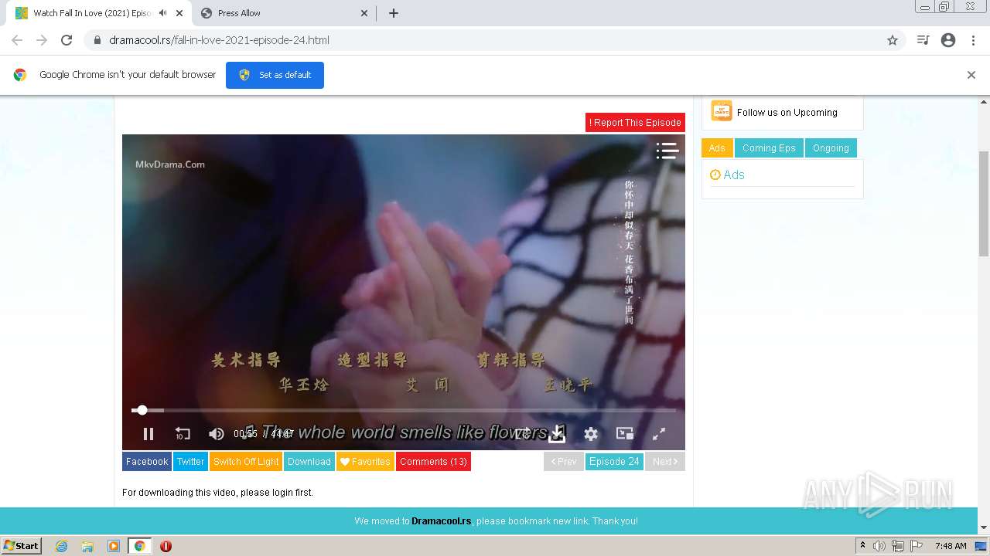The height and width of the screenshot is (556, 990).
Task: Click the red Opera-style taskbar icon
Action: click(166, 546)
